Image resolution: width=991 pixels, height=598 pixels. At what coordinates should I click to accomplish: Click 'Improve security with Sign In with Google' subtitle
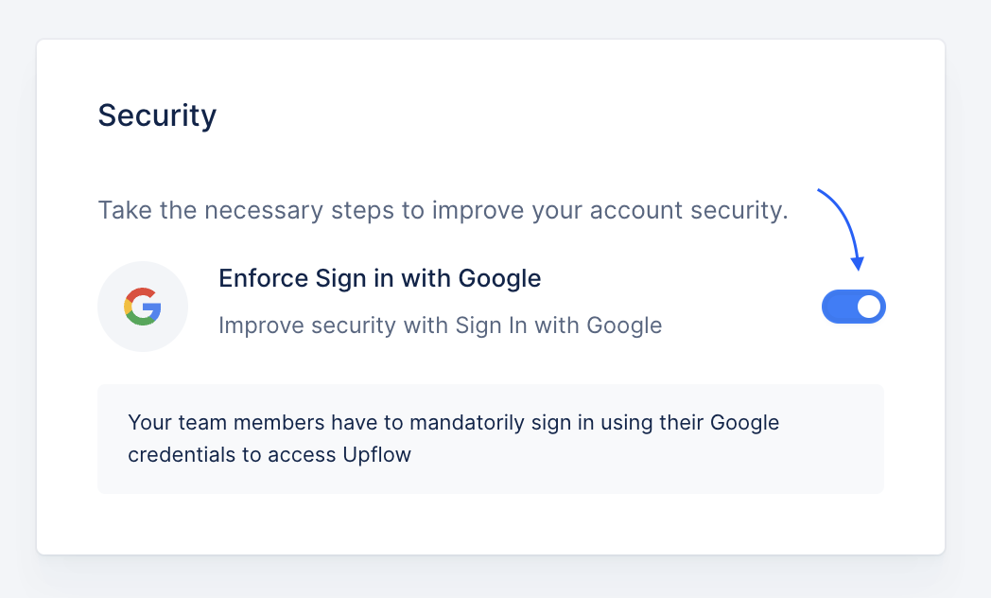point(441,325)
